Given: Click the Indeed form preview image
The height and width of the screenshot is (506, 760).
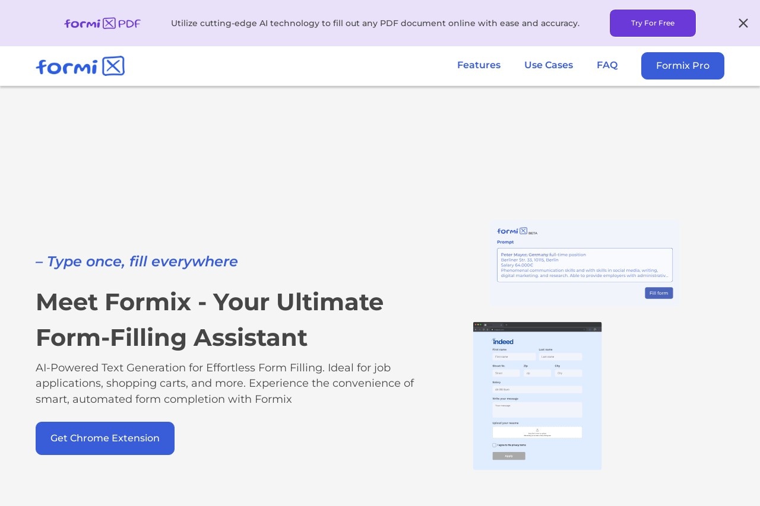Looking at the screenshot, I should coord(537,396).
